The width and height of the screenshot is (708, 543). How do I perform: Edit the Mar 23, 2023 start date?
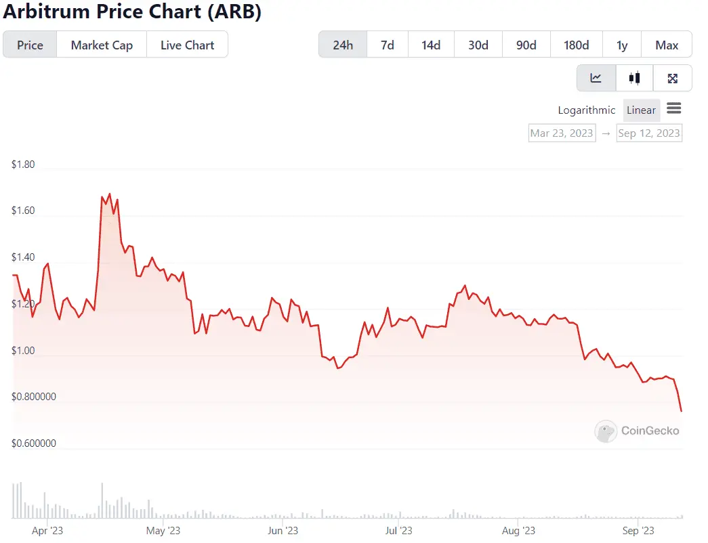tap(562, 133)
